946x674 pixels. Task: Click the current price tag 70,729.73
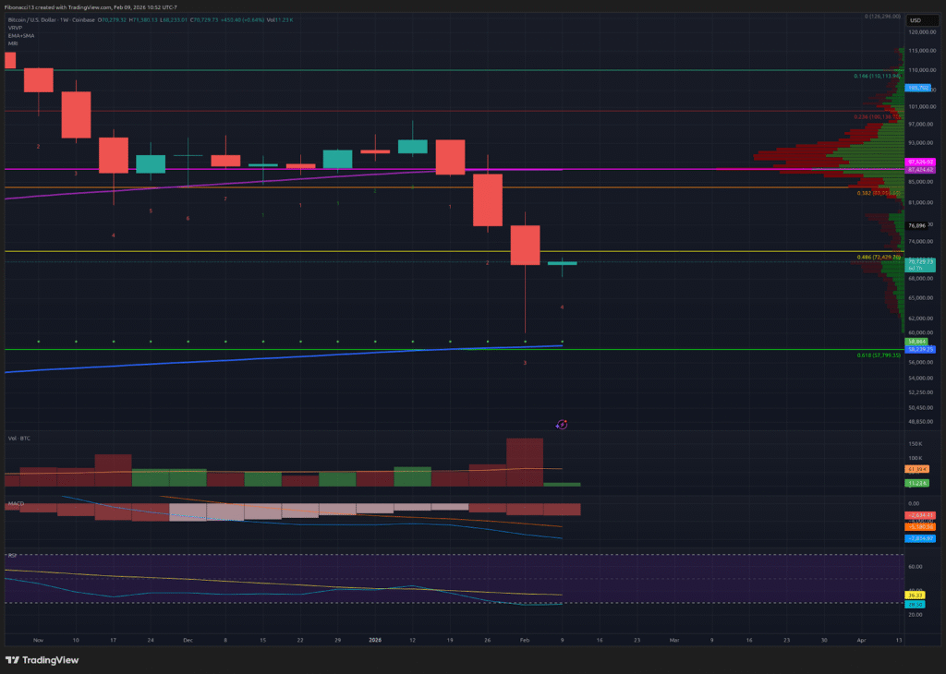921,263
